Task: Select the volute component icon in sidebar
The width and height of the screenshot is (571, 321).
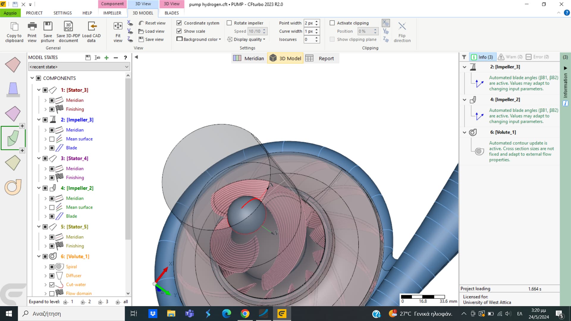Action: tap(13, 187)
